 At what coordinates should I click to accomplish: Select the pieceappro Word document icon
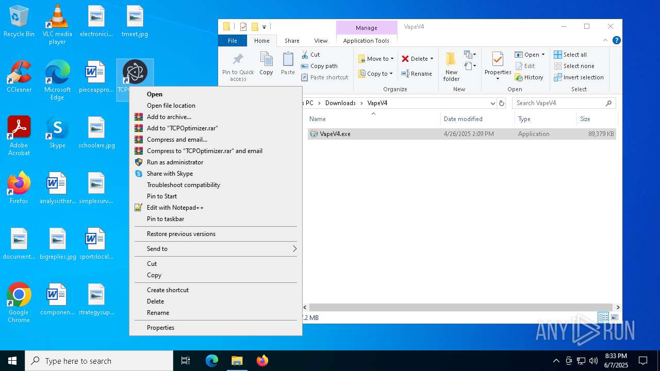pos(96,76)
